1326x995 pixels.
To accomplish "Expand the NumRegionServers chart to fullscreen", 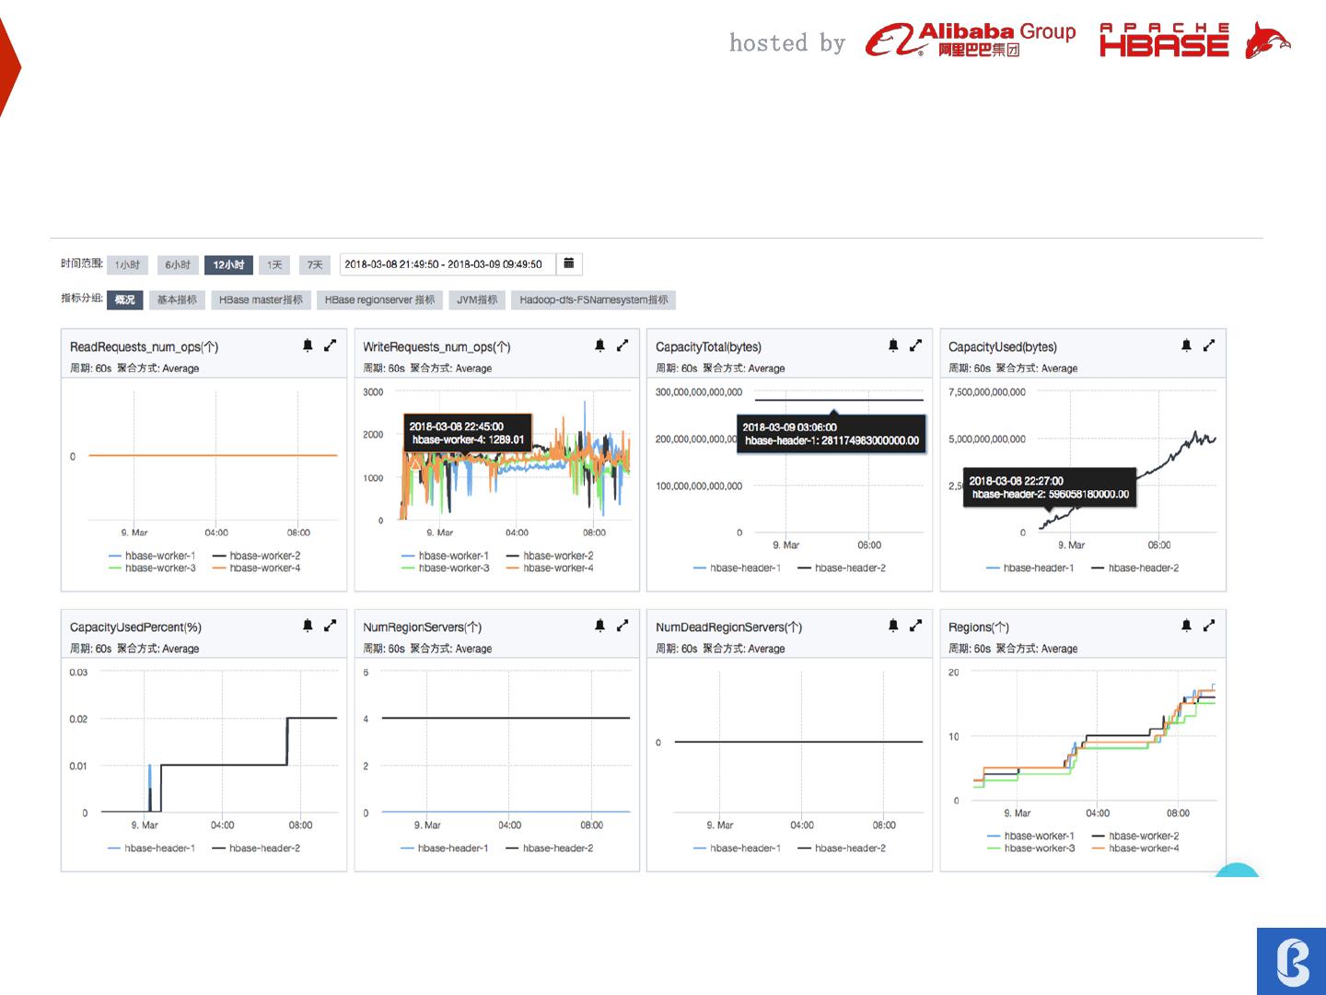I will [622, 626].
